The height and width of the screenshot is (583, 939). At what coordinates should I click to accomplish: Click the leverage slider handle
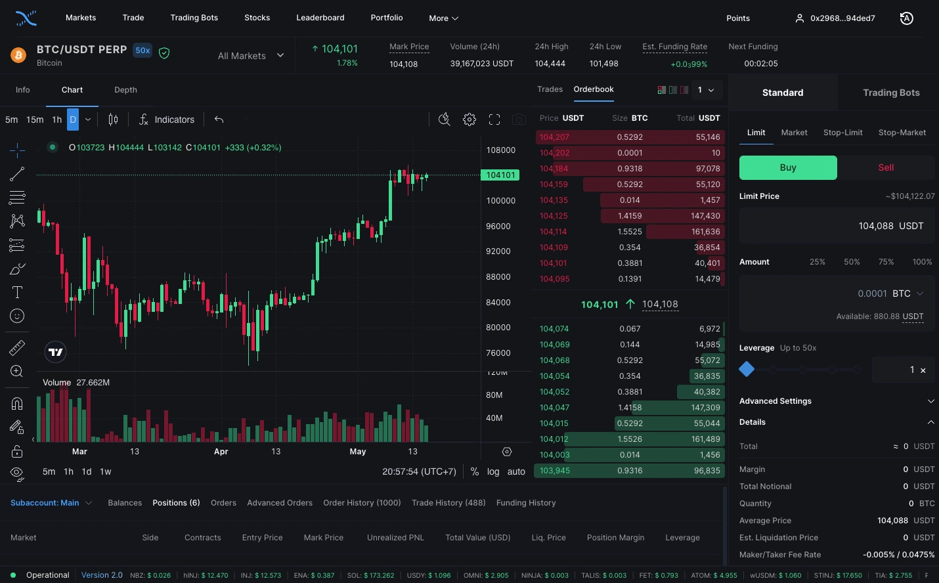coord(746,369)
